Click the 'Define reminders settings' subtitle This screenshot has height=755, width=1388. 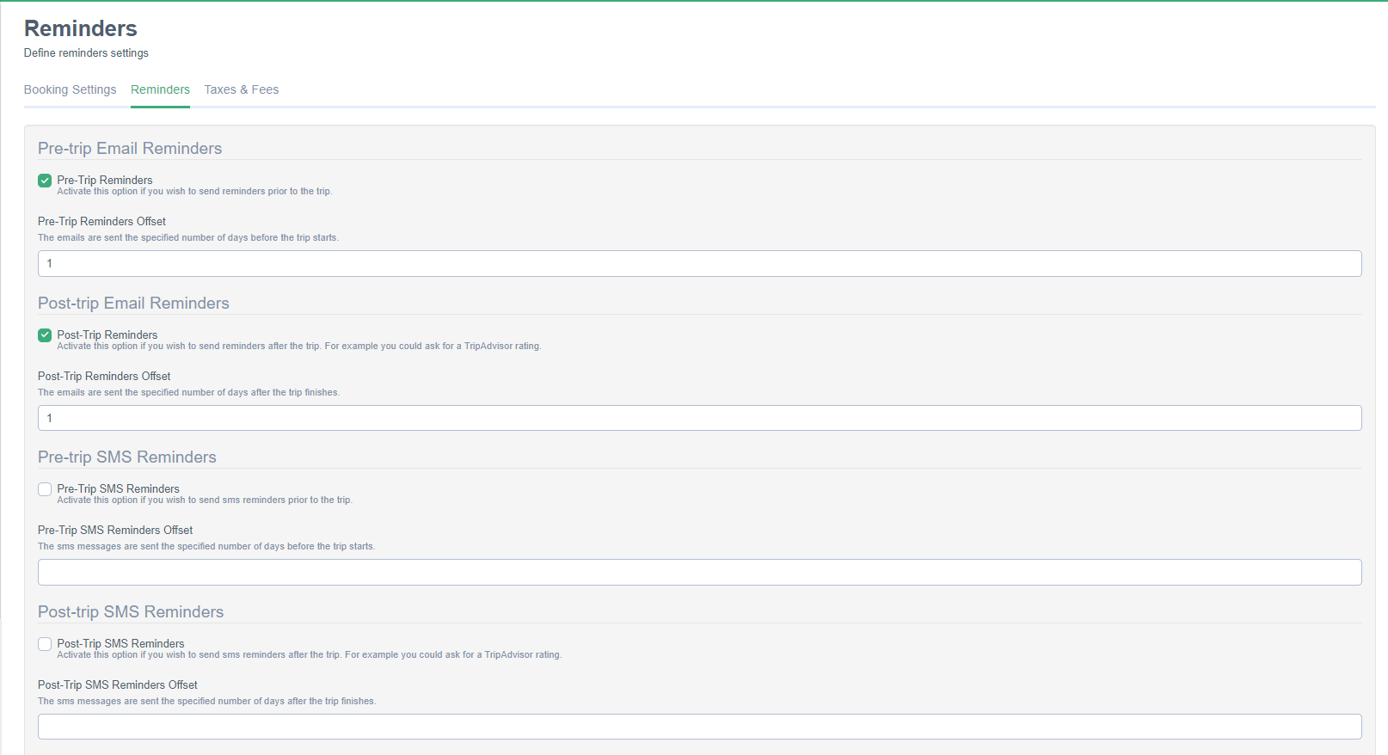(86, 52)
